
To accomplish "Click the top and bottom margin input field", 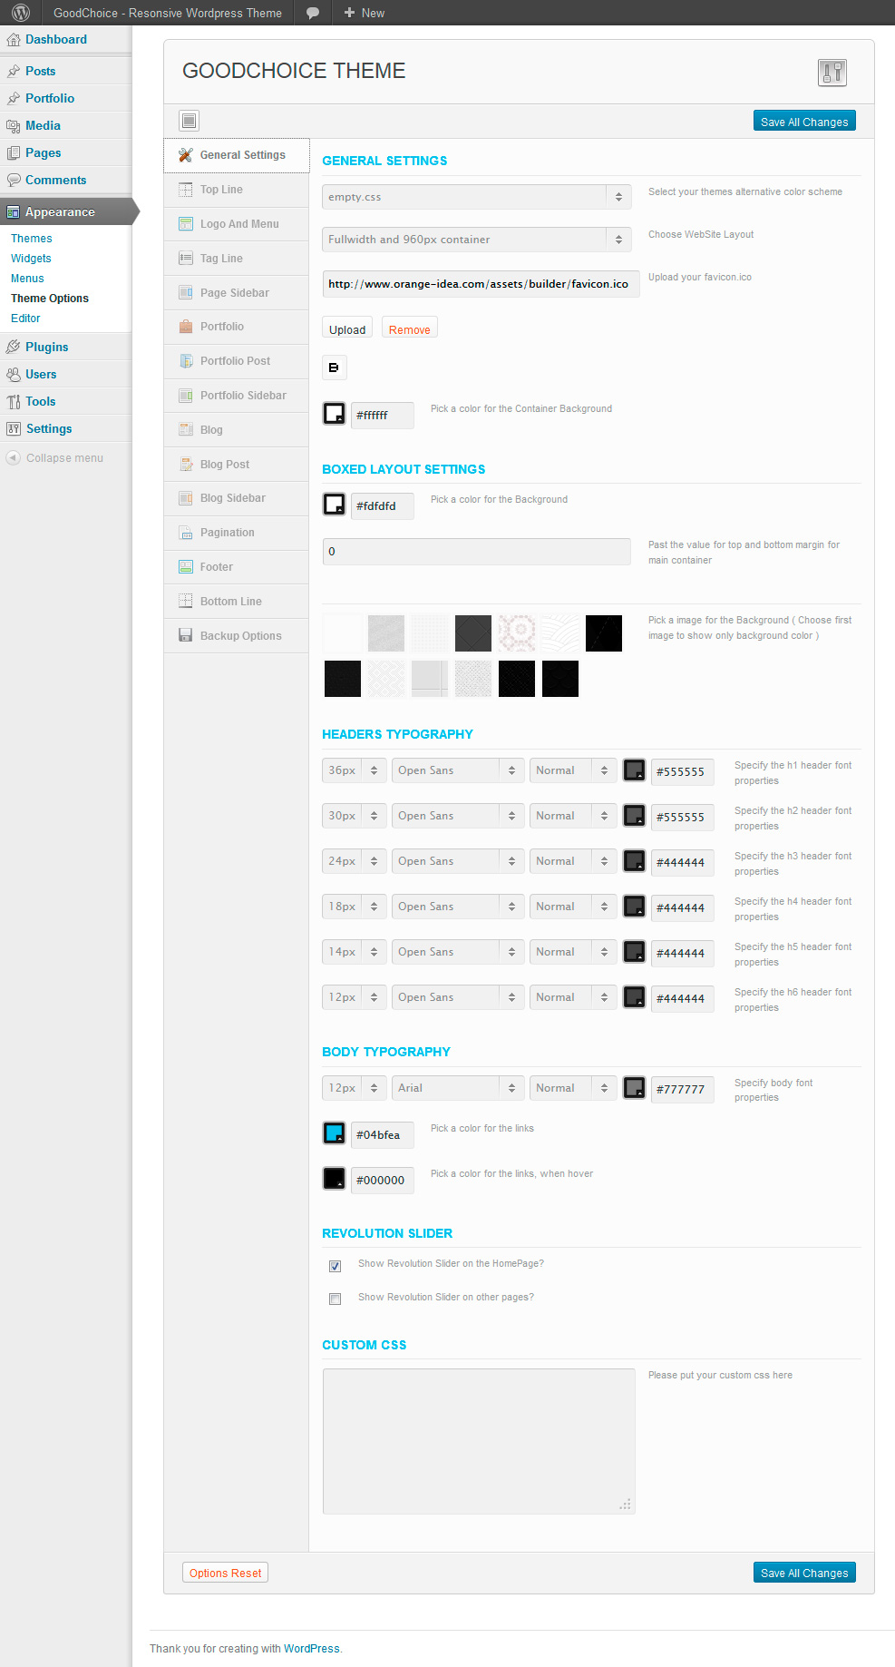I will point(477,552).
